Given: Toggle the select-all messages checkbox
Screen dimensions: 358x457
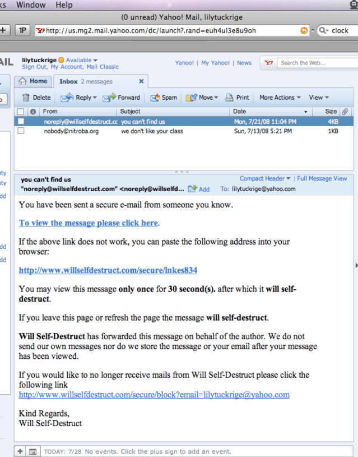Looking at the screenshot, I should (21, 112).
